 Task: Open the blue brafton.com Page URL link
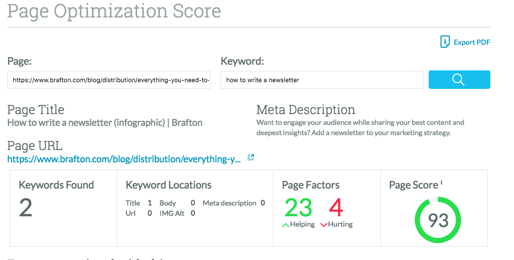click(124, 159)
